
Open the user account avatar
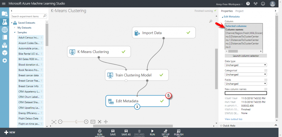click(x=273, y=4)
